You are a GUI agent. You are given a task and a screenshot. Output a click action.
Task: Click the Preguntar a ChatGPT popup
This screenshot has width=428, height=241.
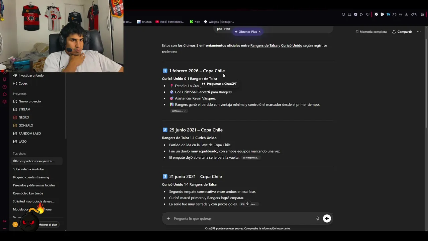(x=219, y=84)
